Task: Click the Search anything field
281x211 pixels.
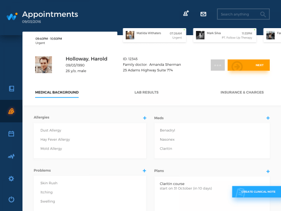Action: point(240,15)
